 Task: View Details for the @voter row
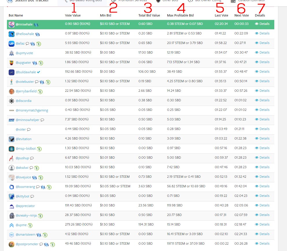(262, 129)
